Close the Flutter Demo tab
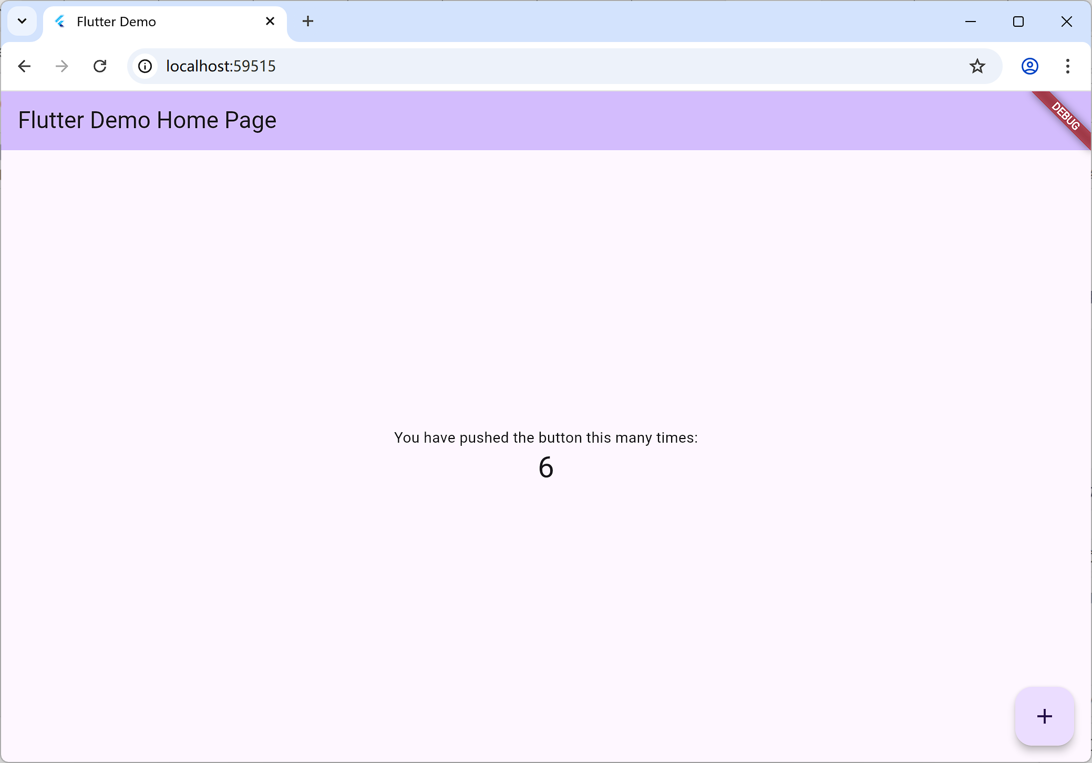Screen dimensions: 1092x763 click(x=270, y=22)
